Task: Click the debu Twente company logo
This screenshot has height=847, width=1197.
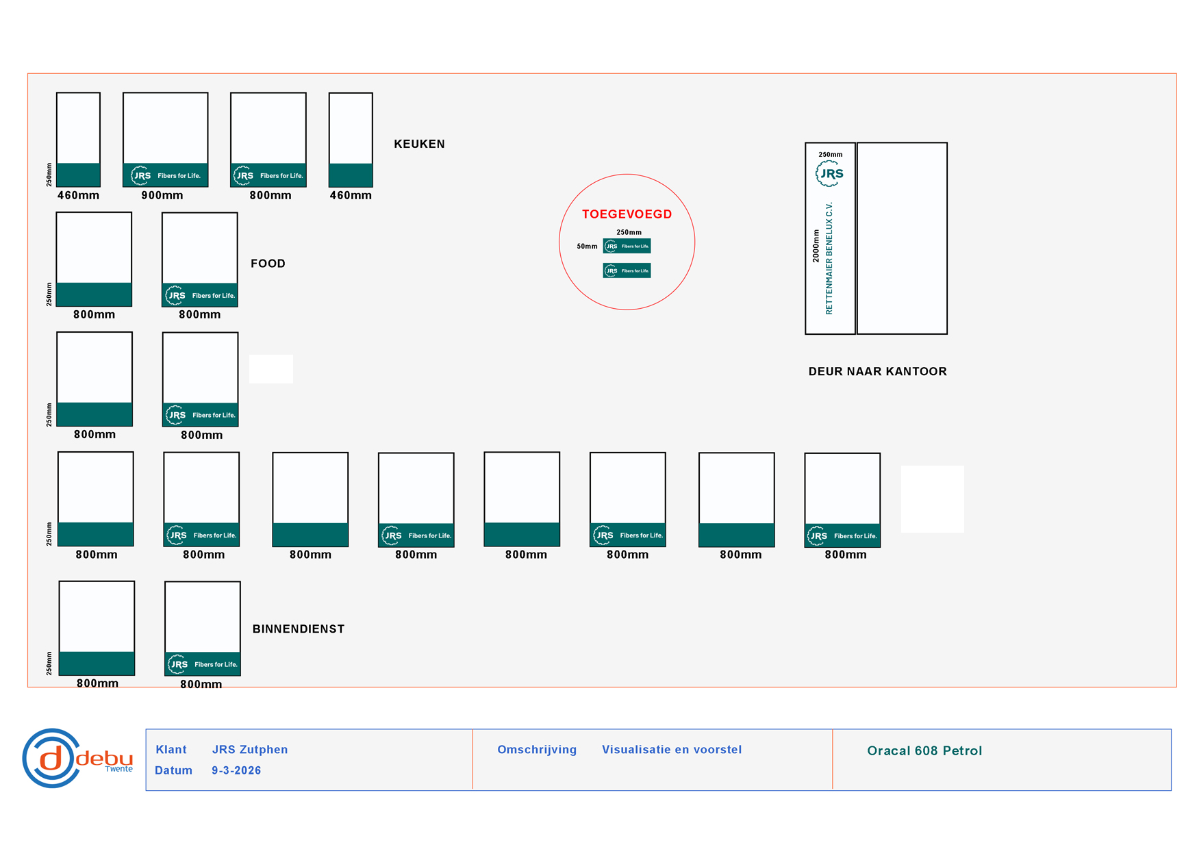Action: tap(78, 758)
